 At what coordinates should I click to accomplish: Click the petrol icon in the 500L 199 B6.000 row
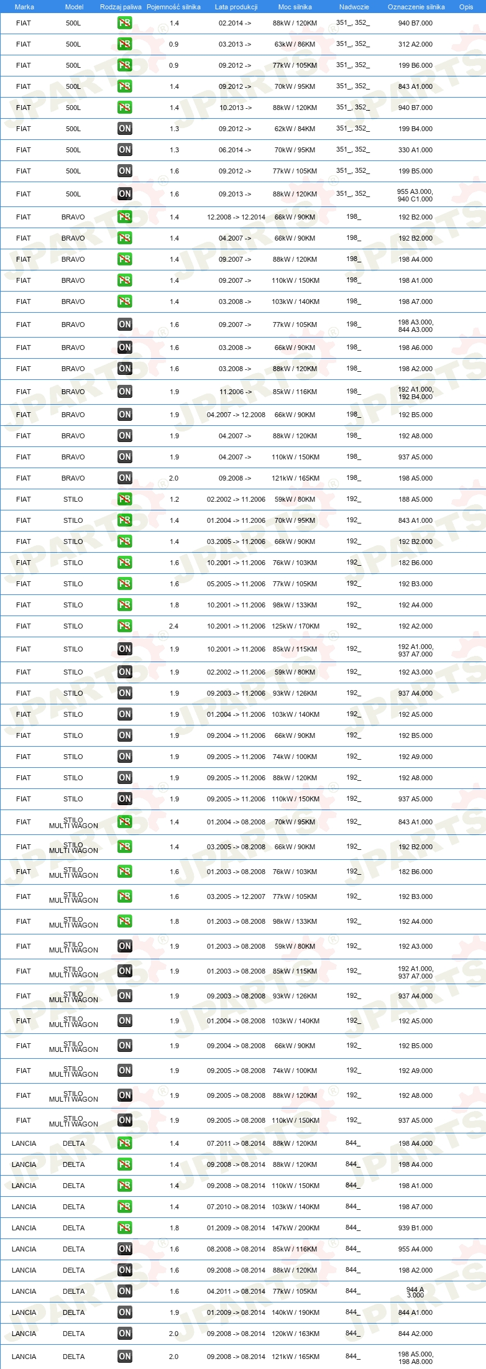click(125, 65)
